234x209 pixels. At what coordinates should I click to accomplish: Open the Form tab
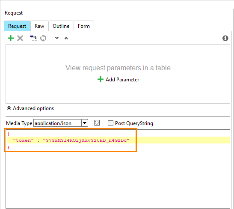[84, 26]
